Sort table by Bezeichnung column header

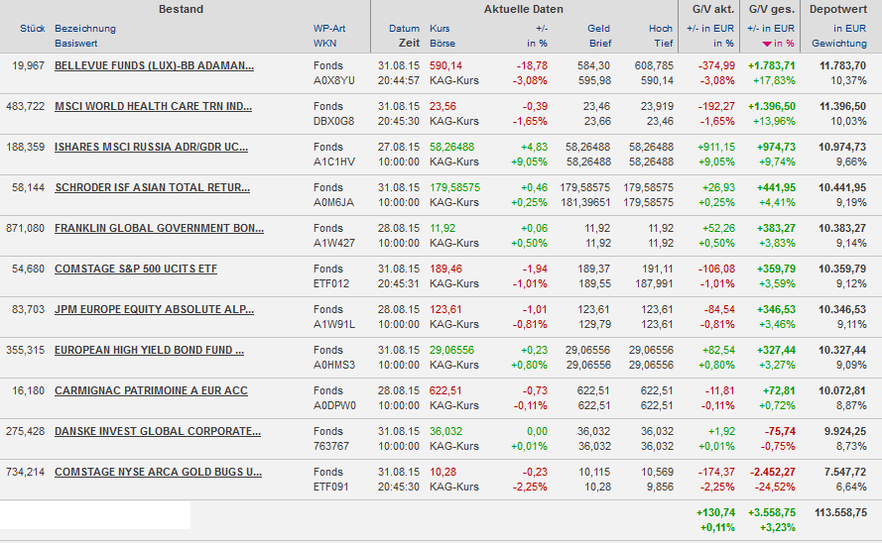point(85,29)
